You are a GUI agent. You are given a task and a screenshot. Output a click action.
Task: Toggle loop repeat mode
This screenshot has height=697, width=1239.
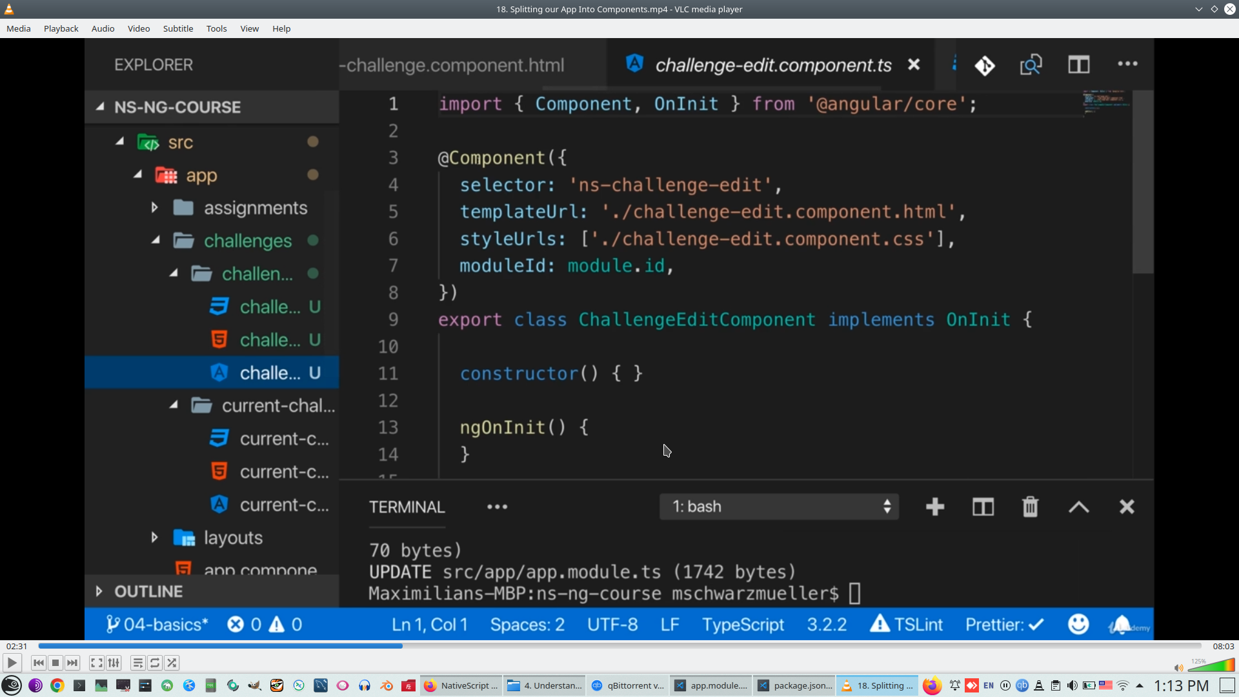pos(155,663)
